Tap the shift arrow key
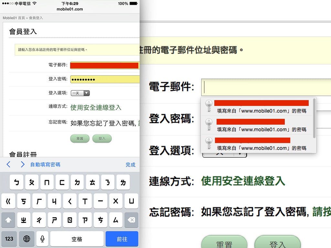 tap(8, 220)
